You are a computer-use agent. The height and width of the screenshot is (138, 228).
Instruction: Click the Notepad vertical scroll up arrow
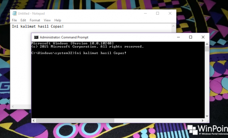coord(173,26)
